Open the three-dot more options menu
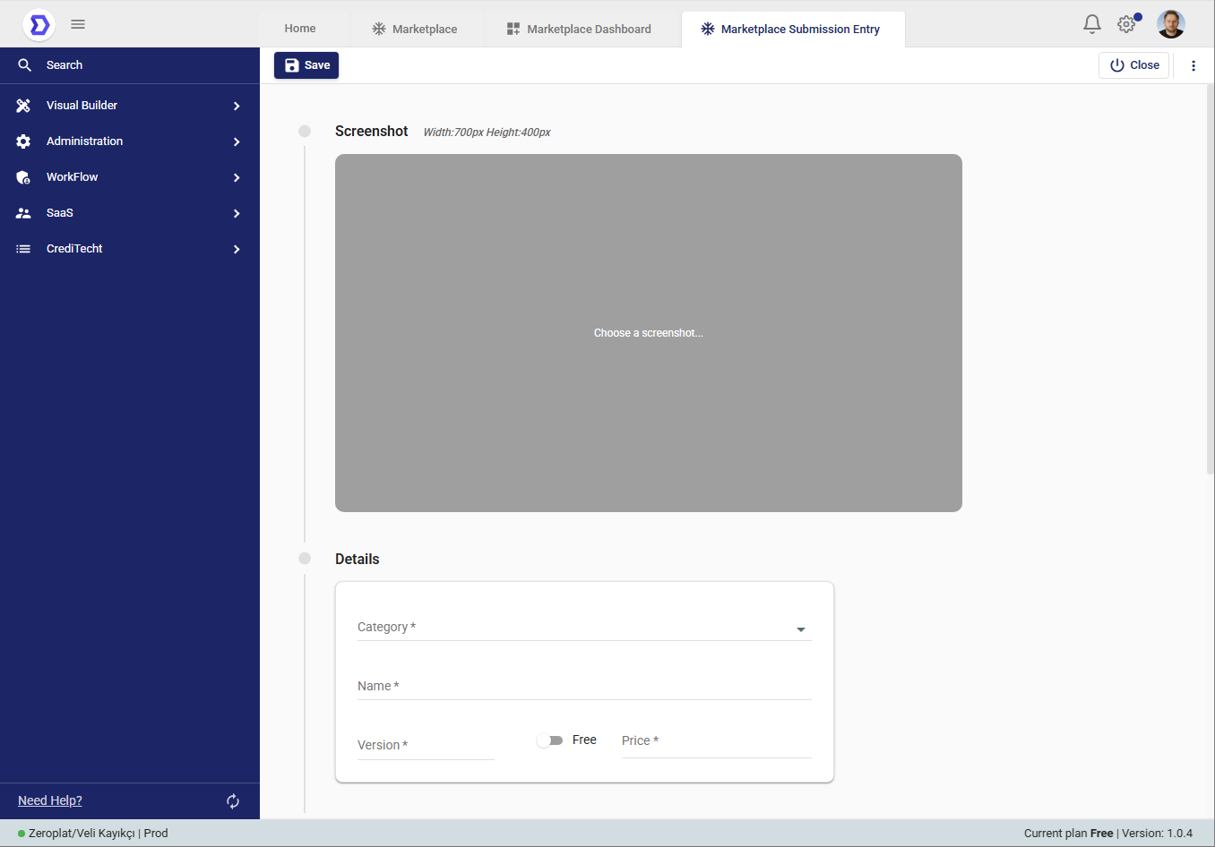 pos(1193,65)
